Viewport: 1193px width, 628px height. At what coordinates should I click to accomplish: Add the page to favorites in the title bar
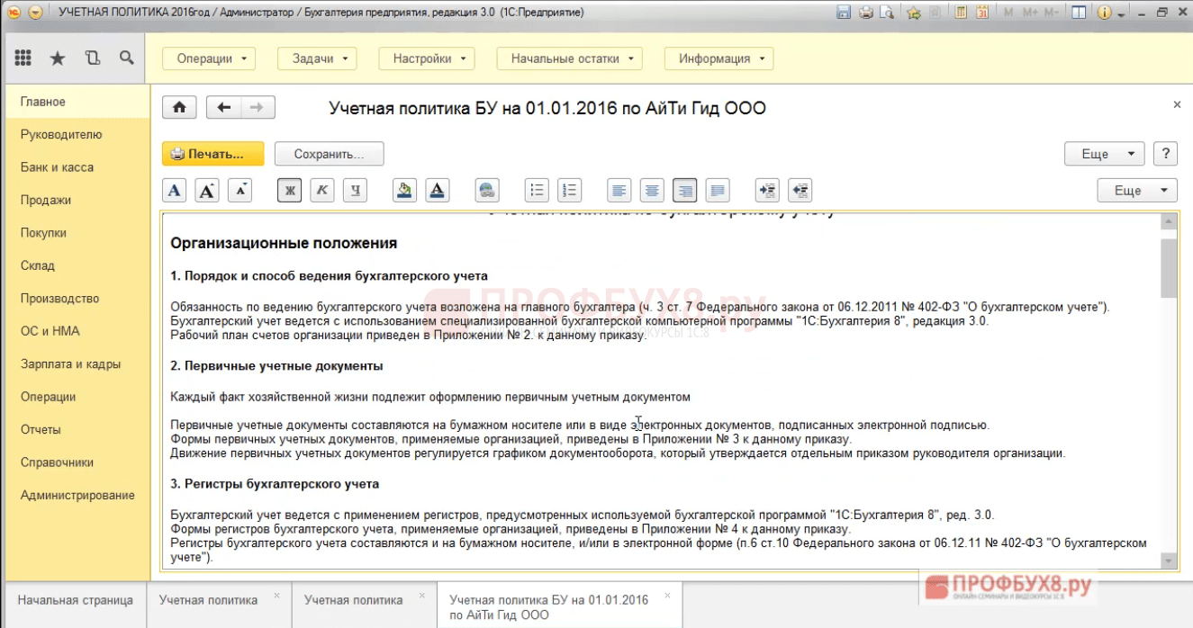click(914, 13)
